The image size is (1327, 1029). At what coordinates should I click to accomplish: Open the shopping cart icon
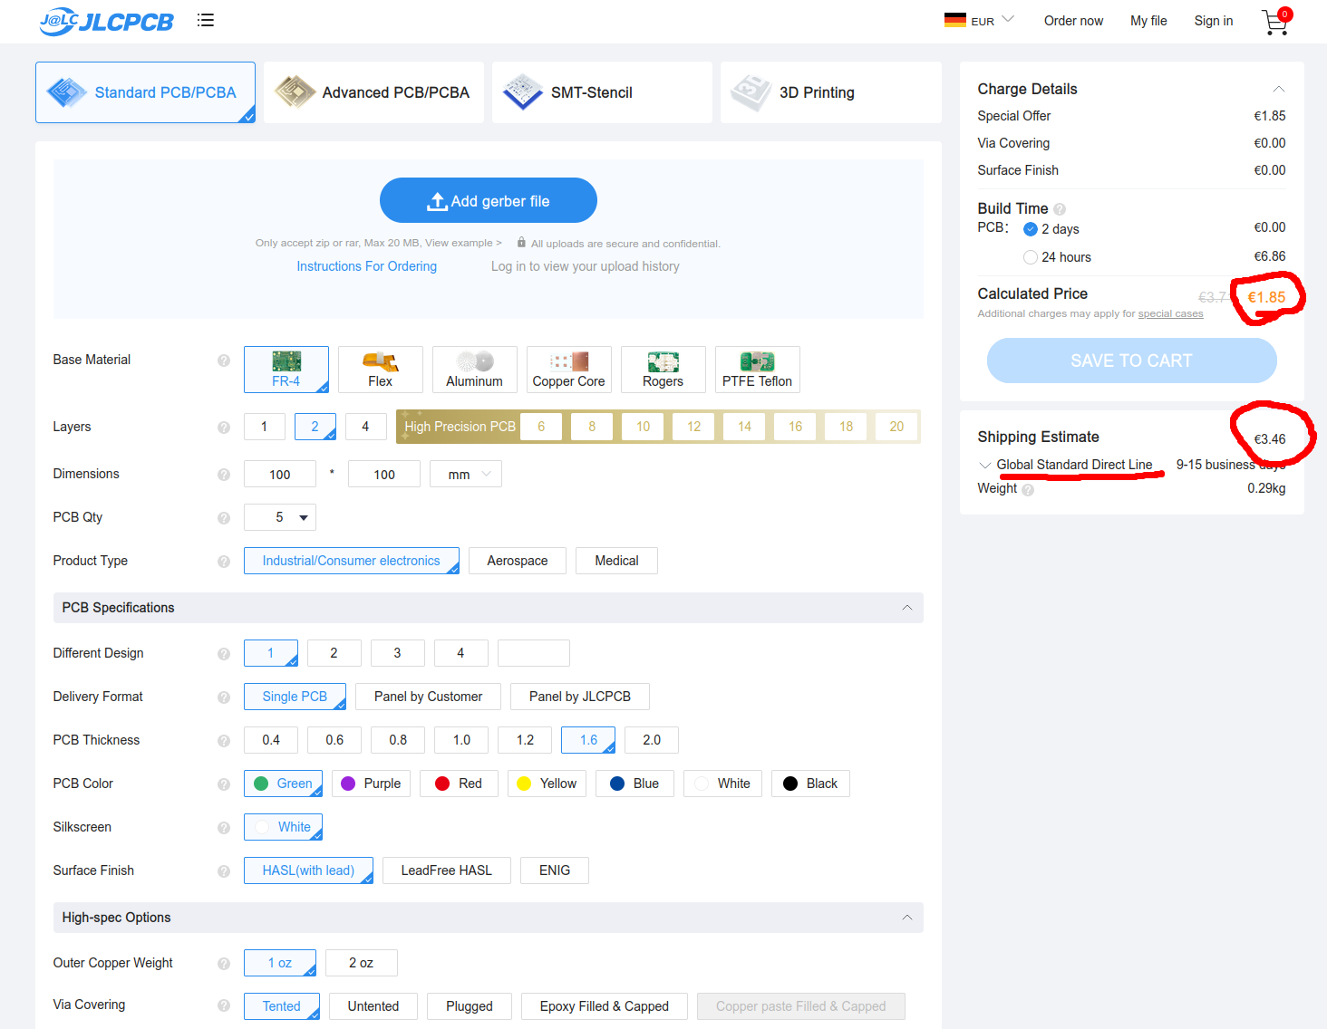1276,21
